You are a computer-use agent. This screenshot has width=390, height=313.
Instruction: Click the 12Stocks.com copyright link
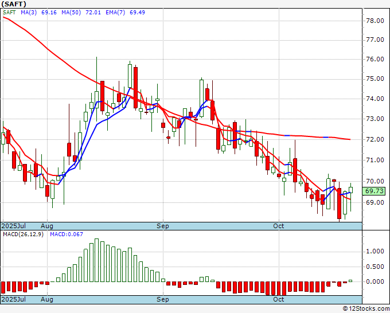(x=366, y=308)
